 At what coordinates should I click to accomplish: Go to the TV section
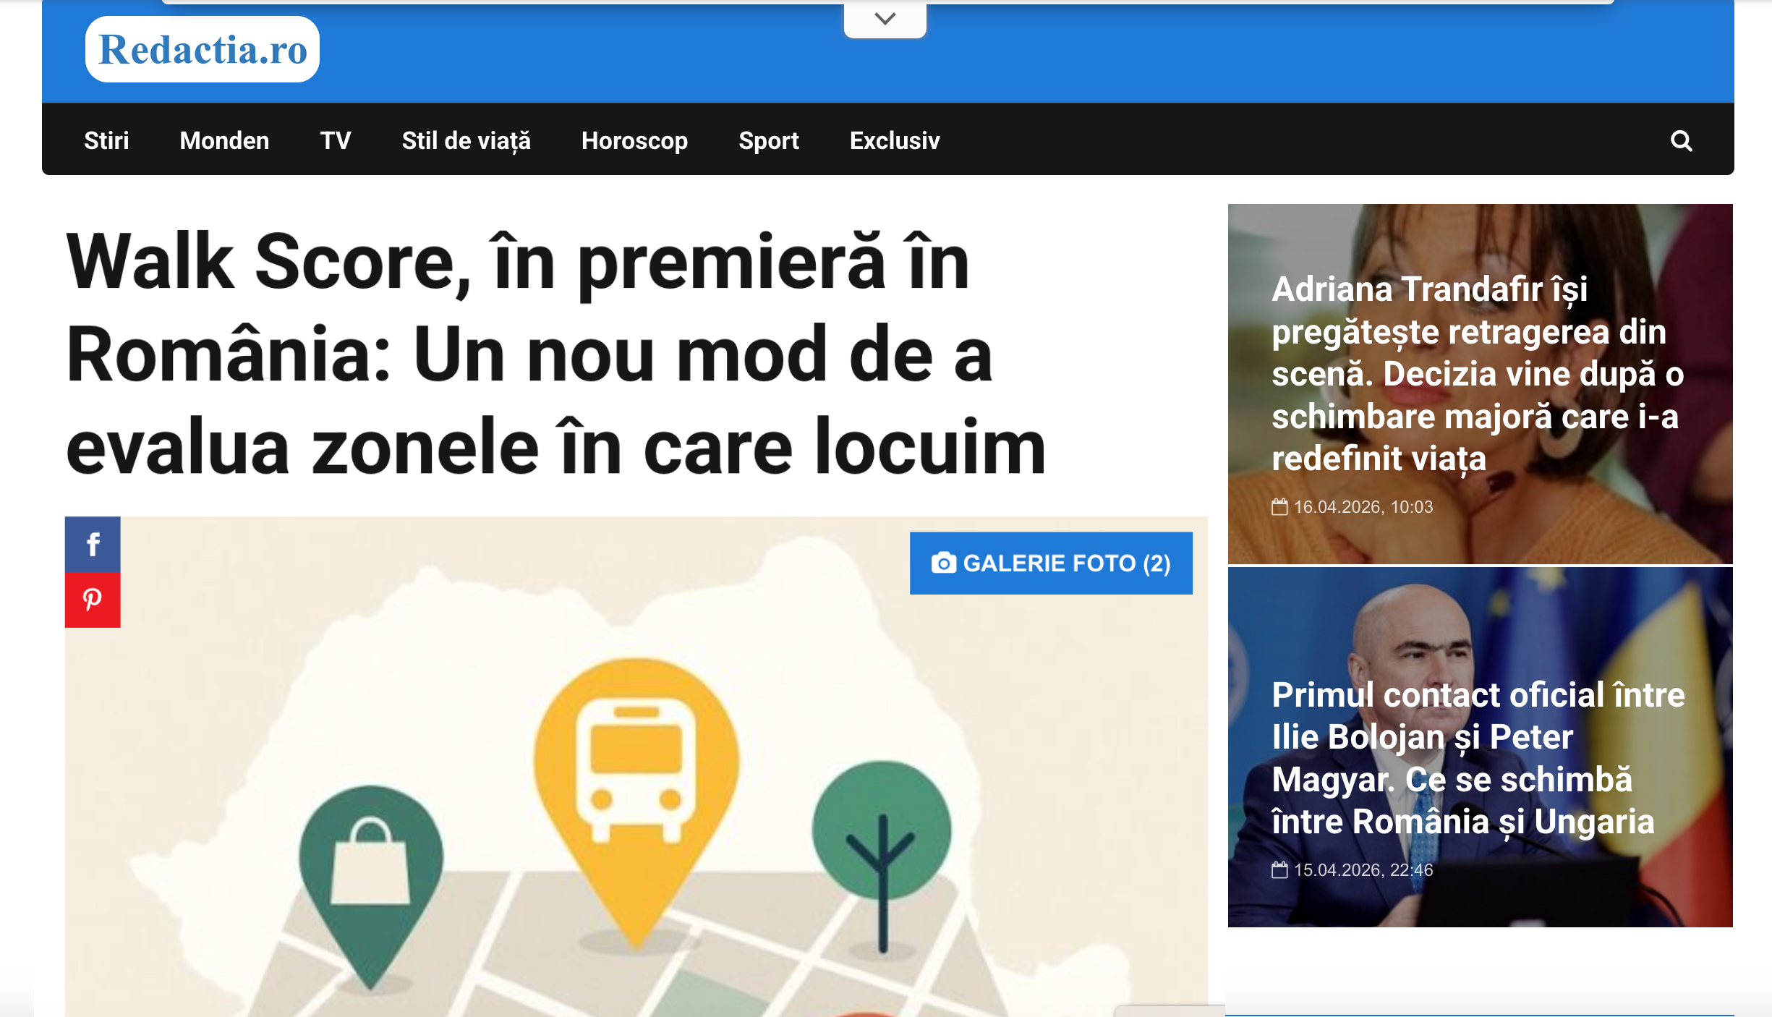[x=336, y=140]
